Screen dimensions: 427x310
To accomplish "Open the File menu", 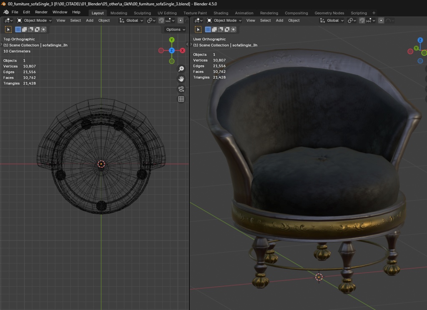I will 15,12.
